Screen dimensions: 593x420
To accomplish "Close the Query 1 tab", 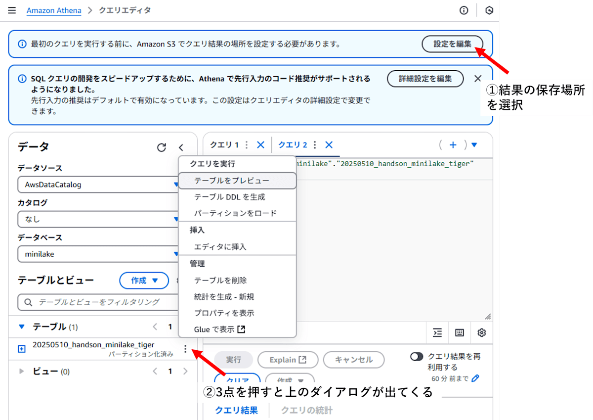I will (x=261, y=145).
